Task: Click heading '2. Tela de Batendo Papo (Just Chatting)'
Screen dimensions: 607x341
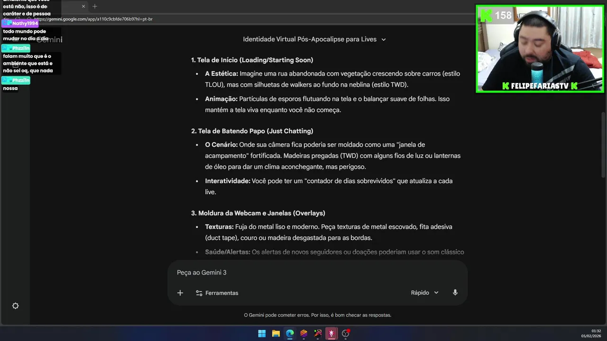Action: tap(252, 131)
